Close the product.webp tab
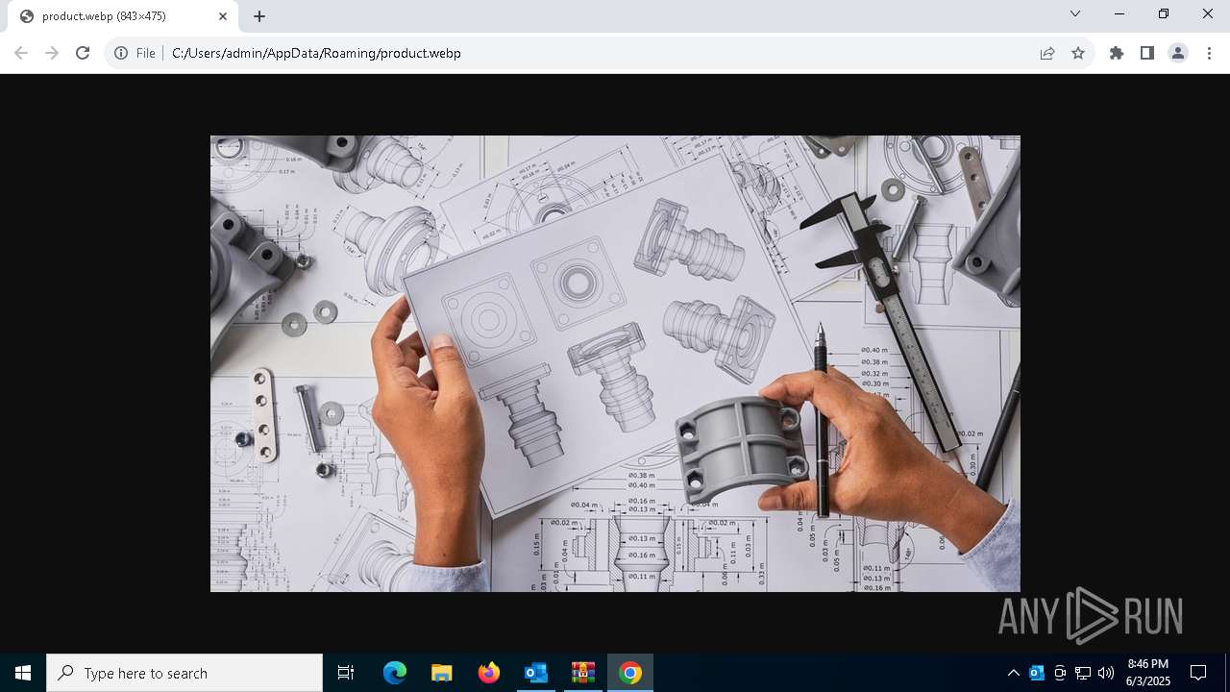Viewport: 1230px width, 692px height. click(x=223, y=16)
